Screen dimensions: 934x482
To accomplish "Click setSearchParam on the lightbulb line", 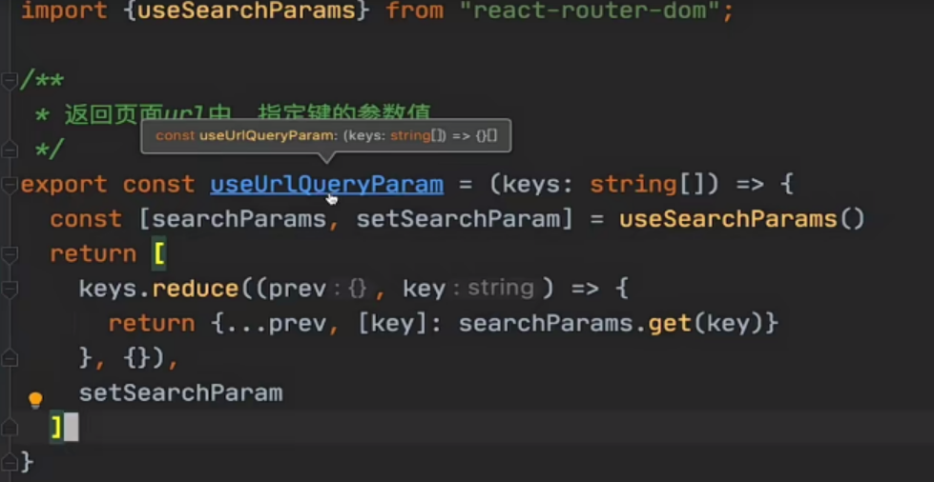I will pyautogui.click(x=180, y=393).
